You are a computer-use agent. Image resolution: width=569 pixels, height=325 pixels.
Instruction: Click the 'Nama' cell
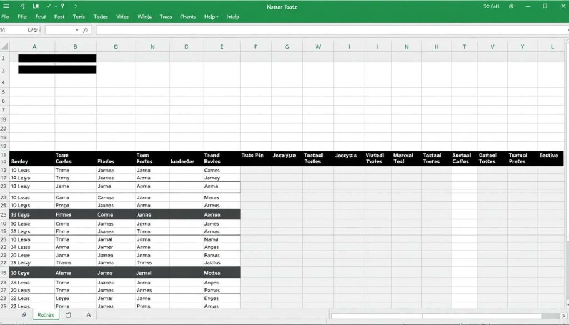coord(211,239)
